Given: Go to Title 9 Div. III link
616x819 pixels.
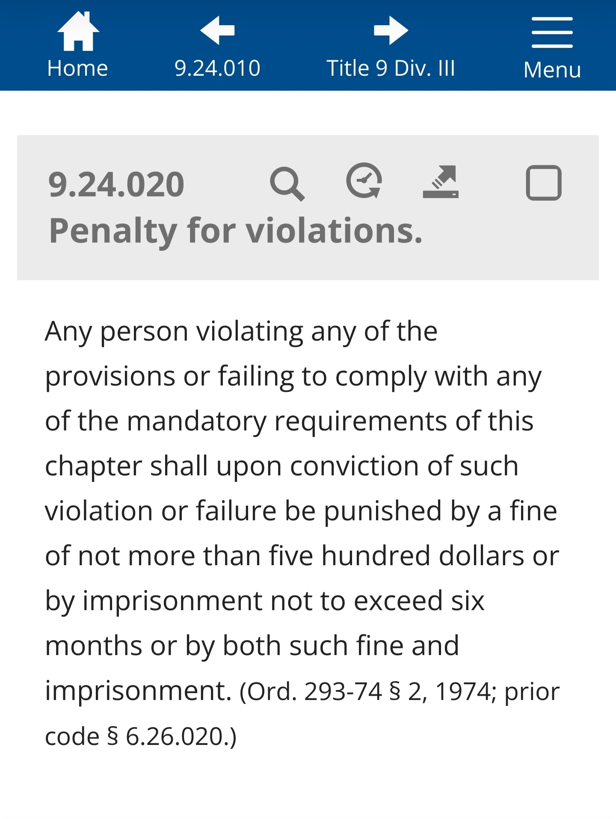Looking at the screenshot, I should (x=391, y=68).
